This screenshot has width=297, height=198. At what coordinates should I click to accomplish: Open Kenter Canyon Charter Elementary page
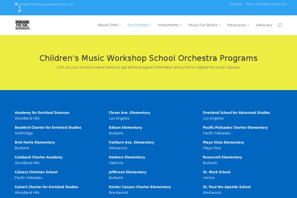[x=140, y=187]
